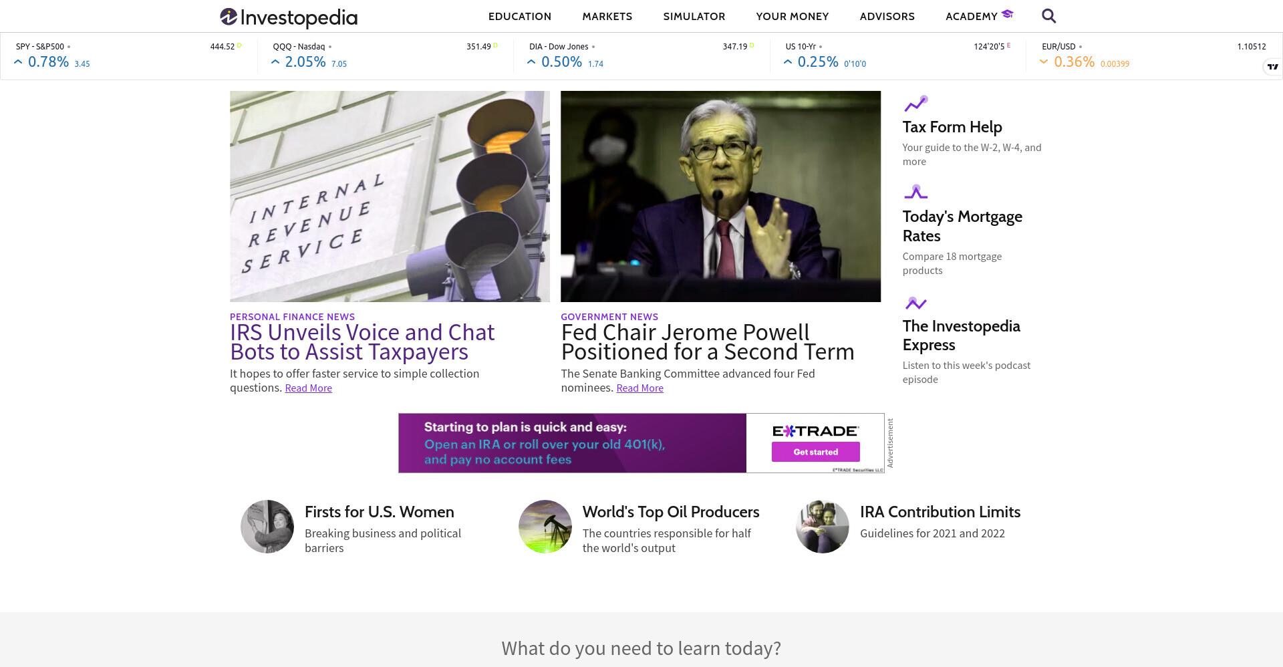Click the E*TRADE Get started button
Screen dimensions: 1283x667
tap(816, 452)
